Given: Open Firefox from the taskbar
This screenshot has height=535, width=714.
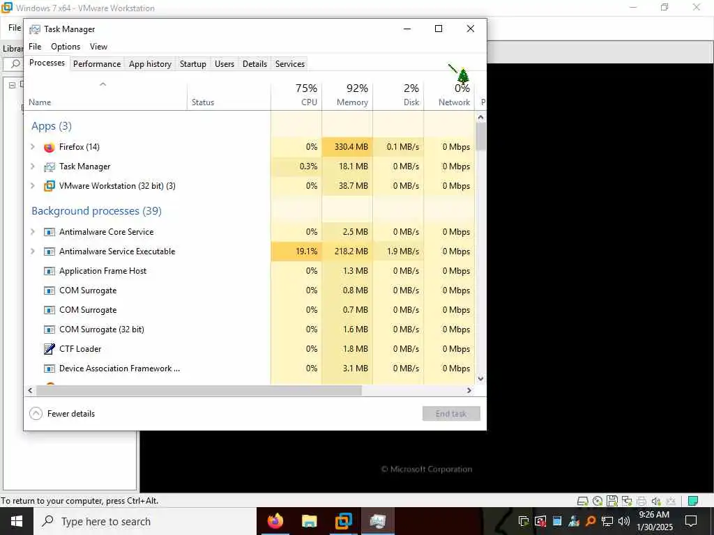Looking at the screenshot, I should (x=275, y=521).
